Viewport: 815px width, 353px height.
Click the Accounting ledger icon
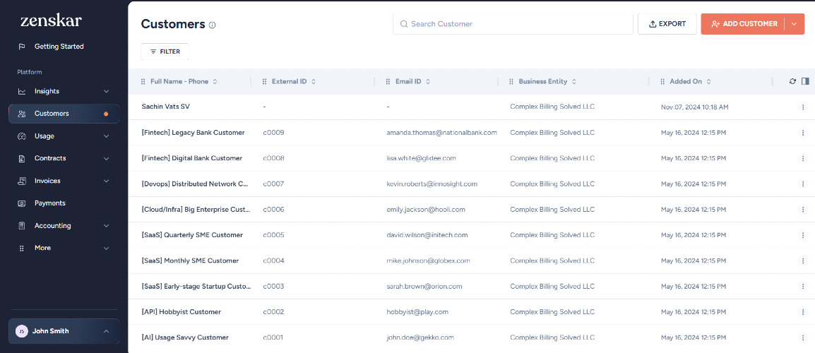tap(22, 226)
